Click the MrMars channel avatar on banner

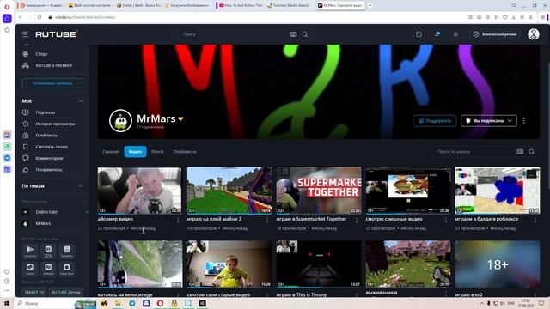click(120, 121)
